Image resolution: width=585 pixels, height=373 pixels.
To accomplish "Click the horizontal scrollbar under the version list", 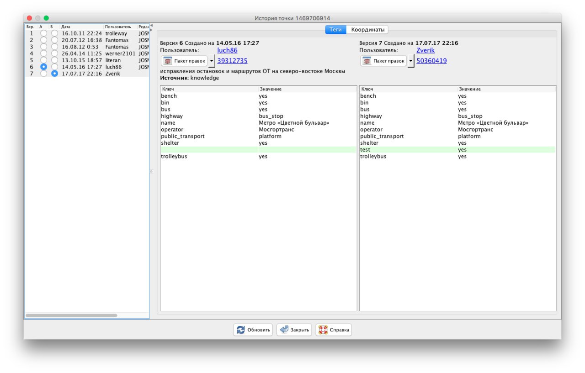I will pyautogui.click(x=71, y=315).
